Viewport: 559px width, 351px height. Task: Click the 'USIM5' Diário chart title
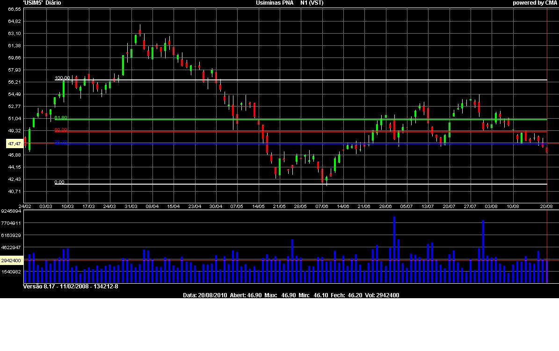click(x=42, y=3)
